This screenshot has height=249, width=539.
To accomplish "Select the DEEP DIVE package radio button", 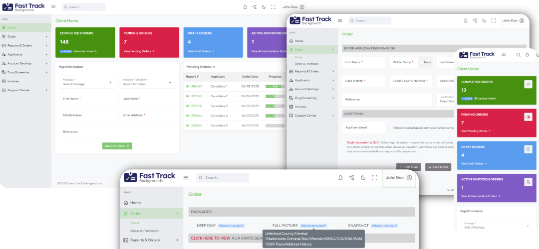I will [194, 226].
